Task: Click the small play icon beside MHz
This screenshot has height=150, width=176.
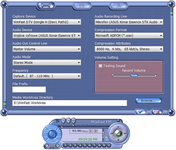Action: tap(91, 131)
